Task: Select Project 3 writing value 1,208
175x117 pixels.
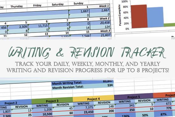Action: click(42, 110)
